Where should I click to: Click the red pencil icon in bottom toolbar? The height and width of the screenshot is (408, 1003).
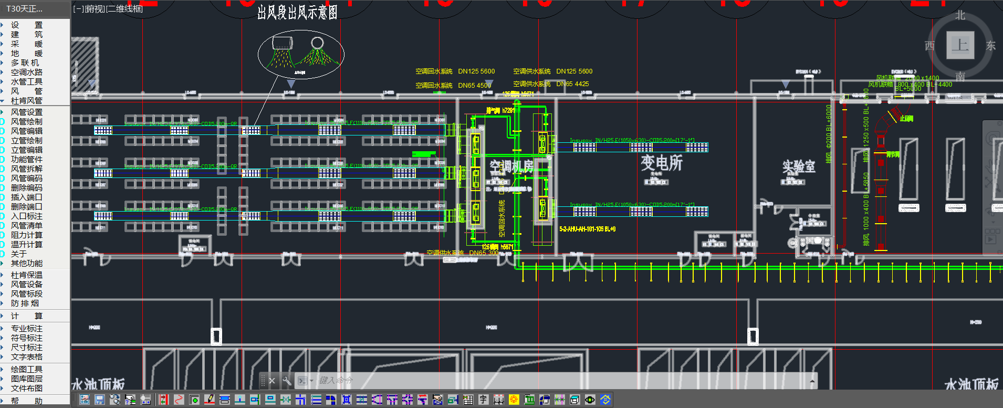click(x=209, y=400)
